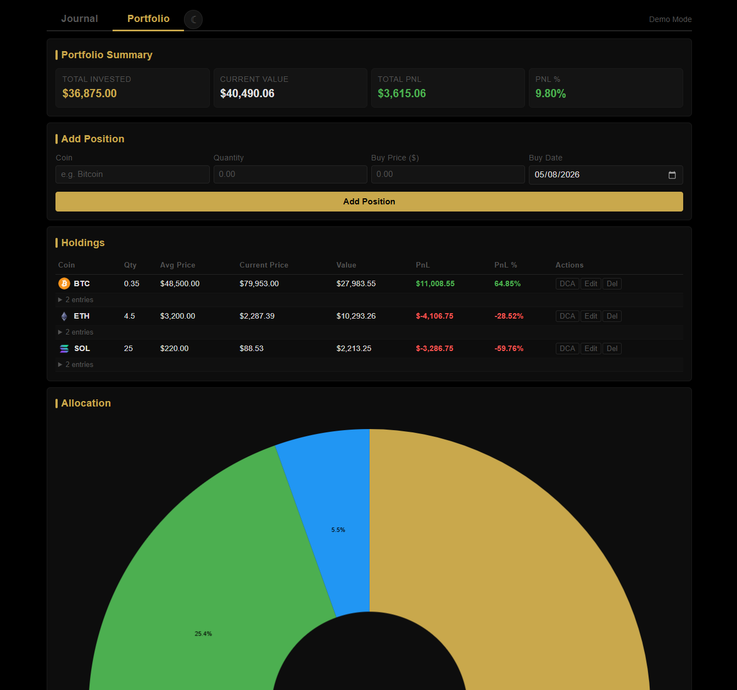Screen dimensions: 737x690
Task: Focus the Buy Price input field
Action: click(x=448, y=174)
